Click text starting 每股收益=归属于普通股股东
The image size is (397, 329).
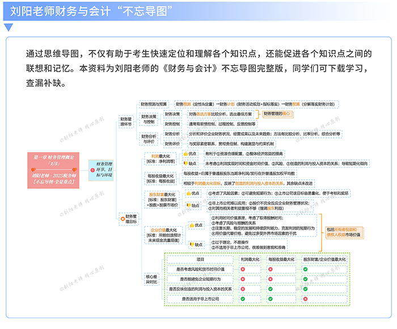[239, 174]
